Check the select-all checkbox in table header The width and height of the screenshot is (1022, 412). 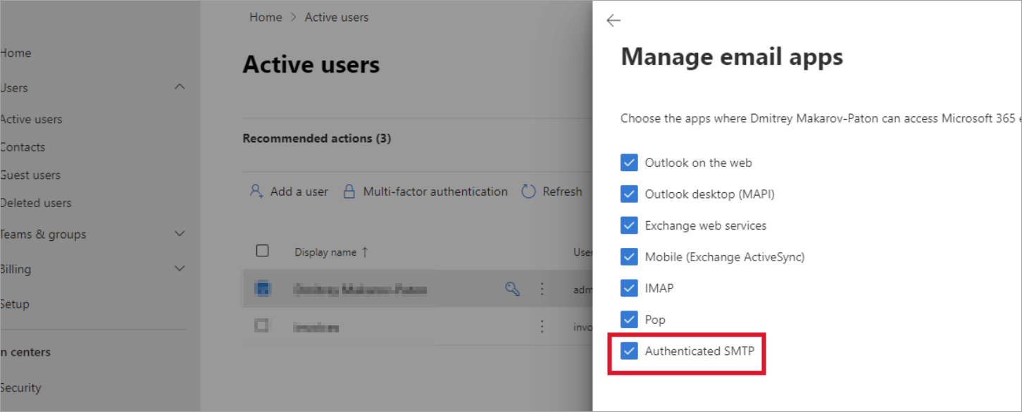(x=262, y=251)
